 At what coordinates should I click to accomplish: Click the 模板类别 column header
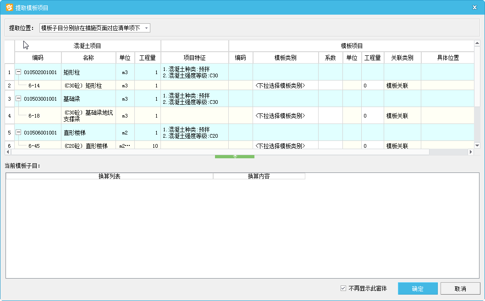[x=285, y=58]
